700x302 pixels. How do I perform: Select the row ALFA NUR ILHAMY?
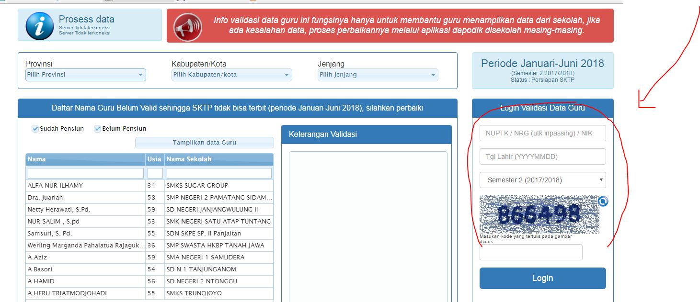[x=149, y=186]
